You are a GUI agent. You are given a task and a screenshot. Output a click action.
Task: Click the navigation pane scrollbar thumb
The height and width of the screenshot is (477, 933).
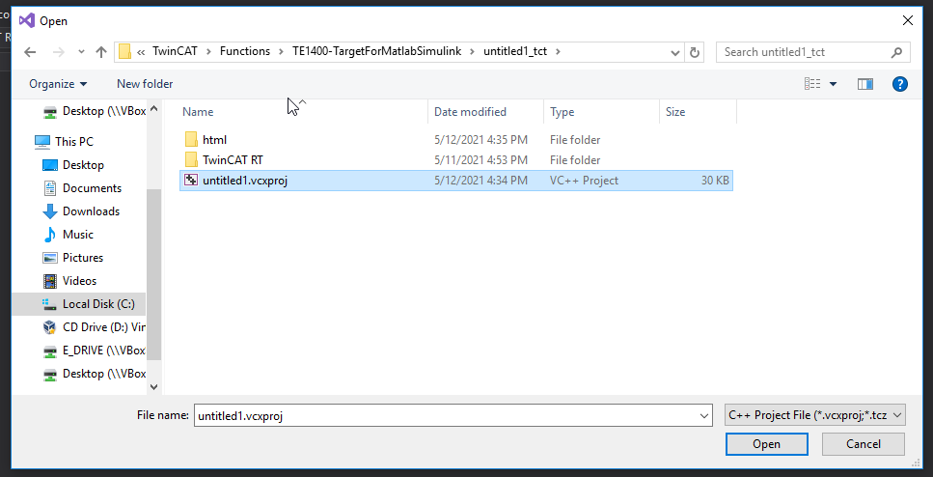coord(154,274)
